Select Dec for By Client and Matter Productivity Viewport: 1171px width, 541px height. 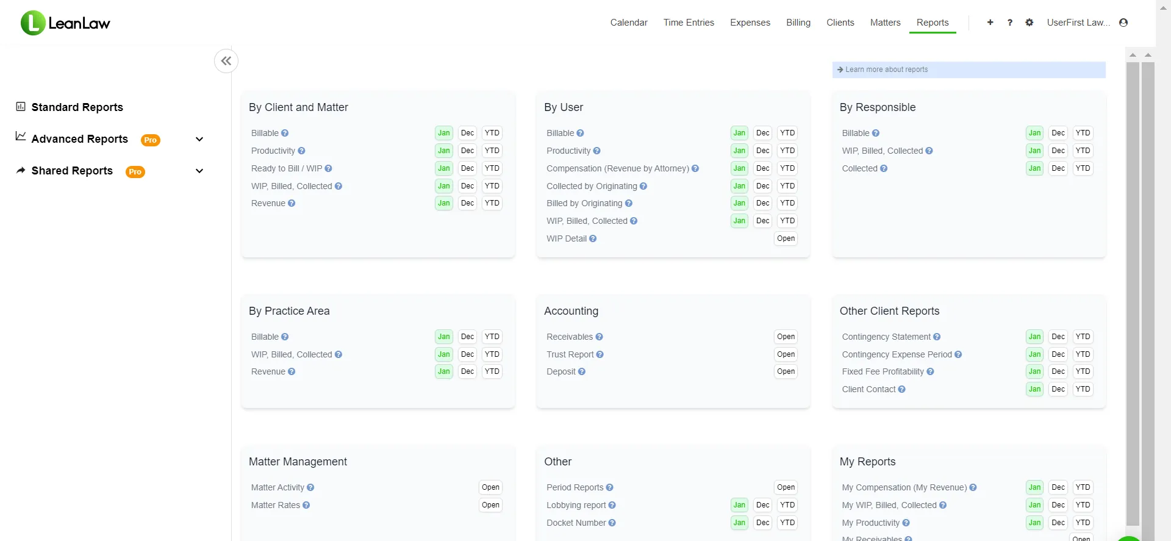tap(468, 151)
